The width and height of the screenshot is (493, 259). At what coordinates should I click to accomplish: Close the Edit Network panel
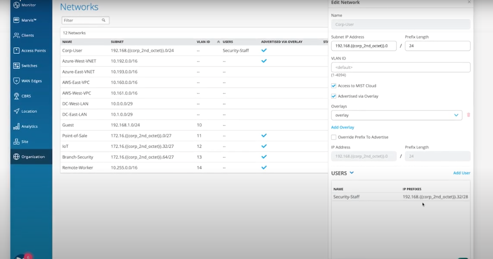(469, 2)
